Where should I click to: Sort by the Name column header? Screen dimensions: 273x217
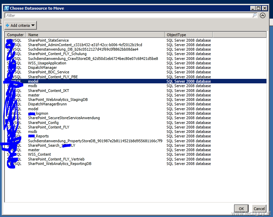(x=95, y=35)
